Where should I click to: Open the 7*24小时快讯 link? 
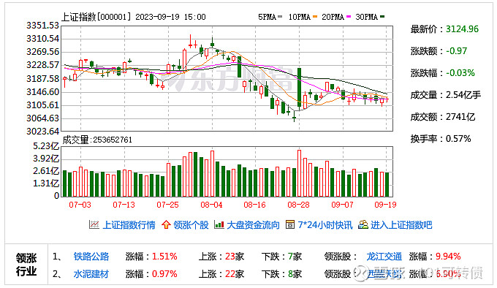pyautogui.click(x=325, y=225)
